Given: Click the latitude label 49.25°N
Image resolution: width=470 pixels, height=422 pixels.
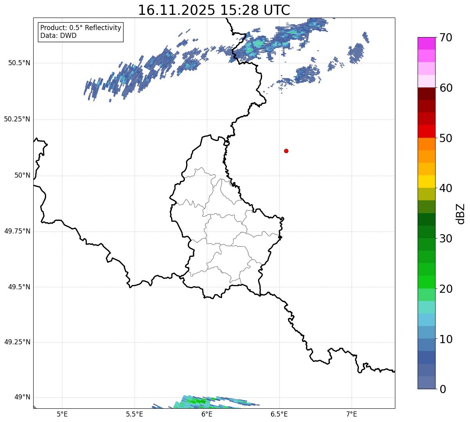Looking at the screenshot, I should [17, 342].
